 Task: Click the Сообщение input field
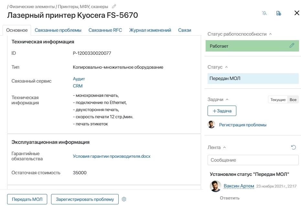tap(253, 160)
